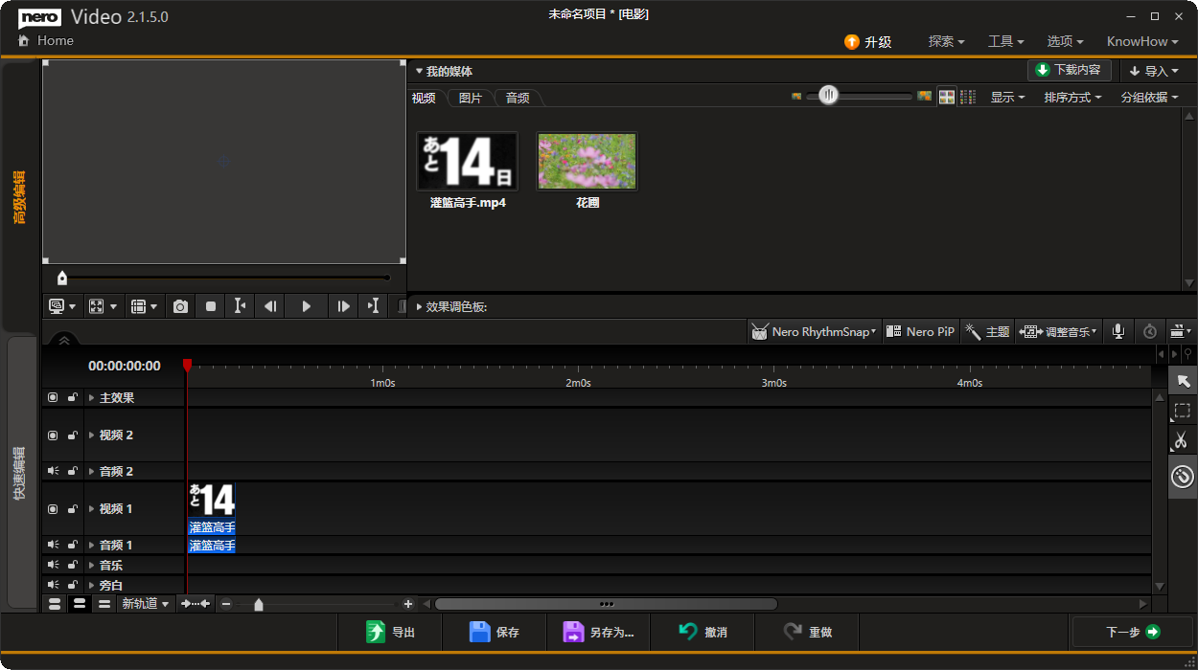
Task: Open the 调整音乐 fit music dropdown
Action: [1058, 331]
